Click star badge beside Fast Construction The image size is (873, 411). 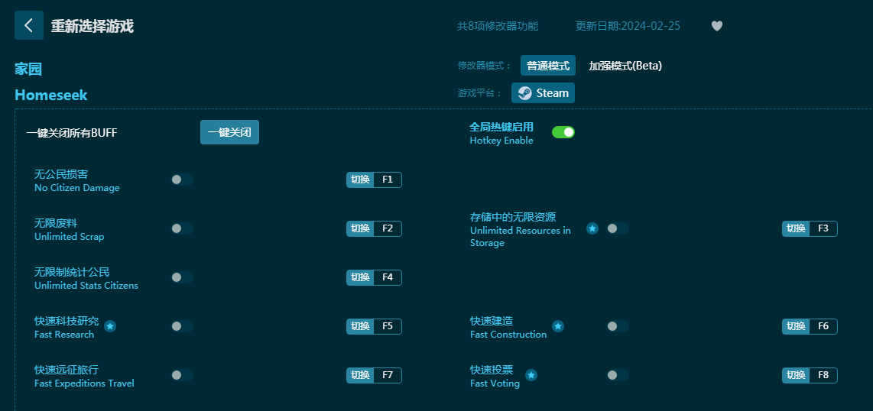click(x=558, y=326)
